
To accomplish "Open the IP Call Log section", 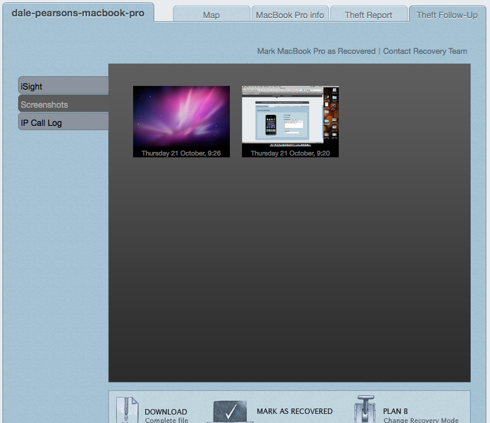I will click(64, 122).
